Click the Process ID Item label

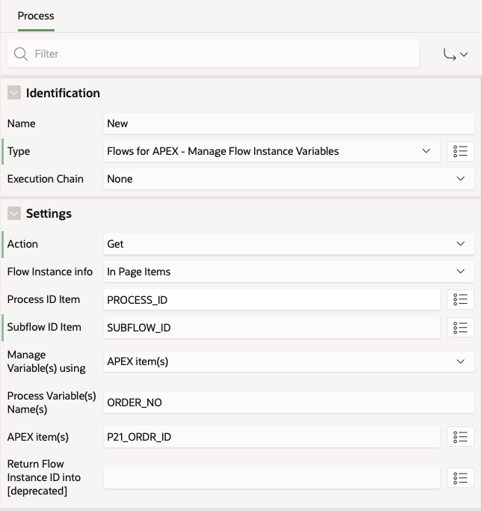[43, 299]
